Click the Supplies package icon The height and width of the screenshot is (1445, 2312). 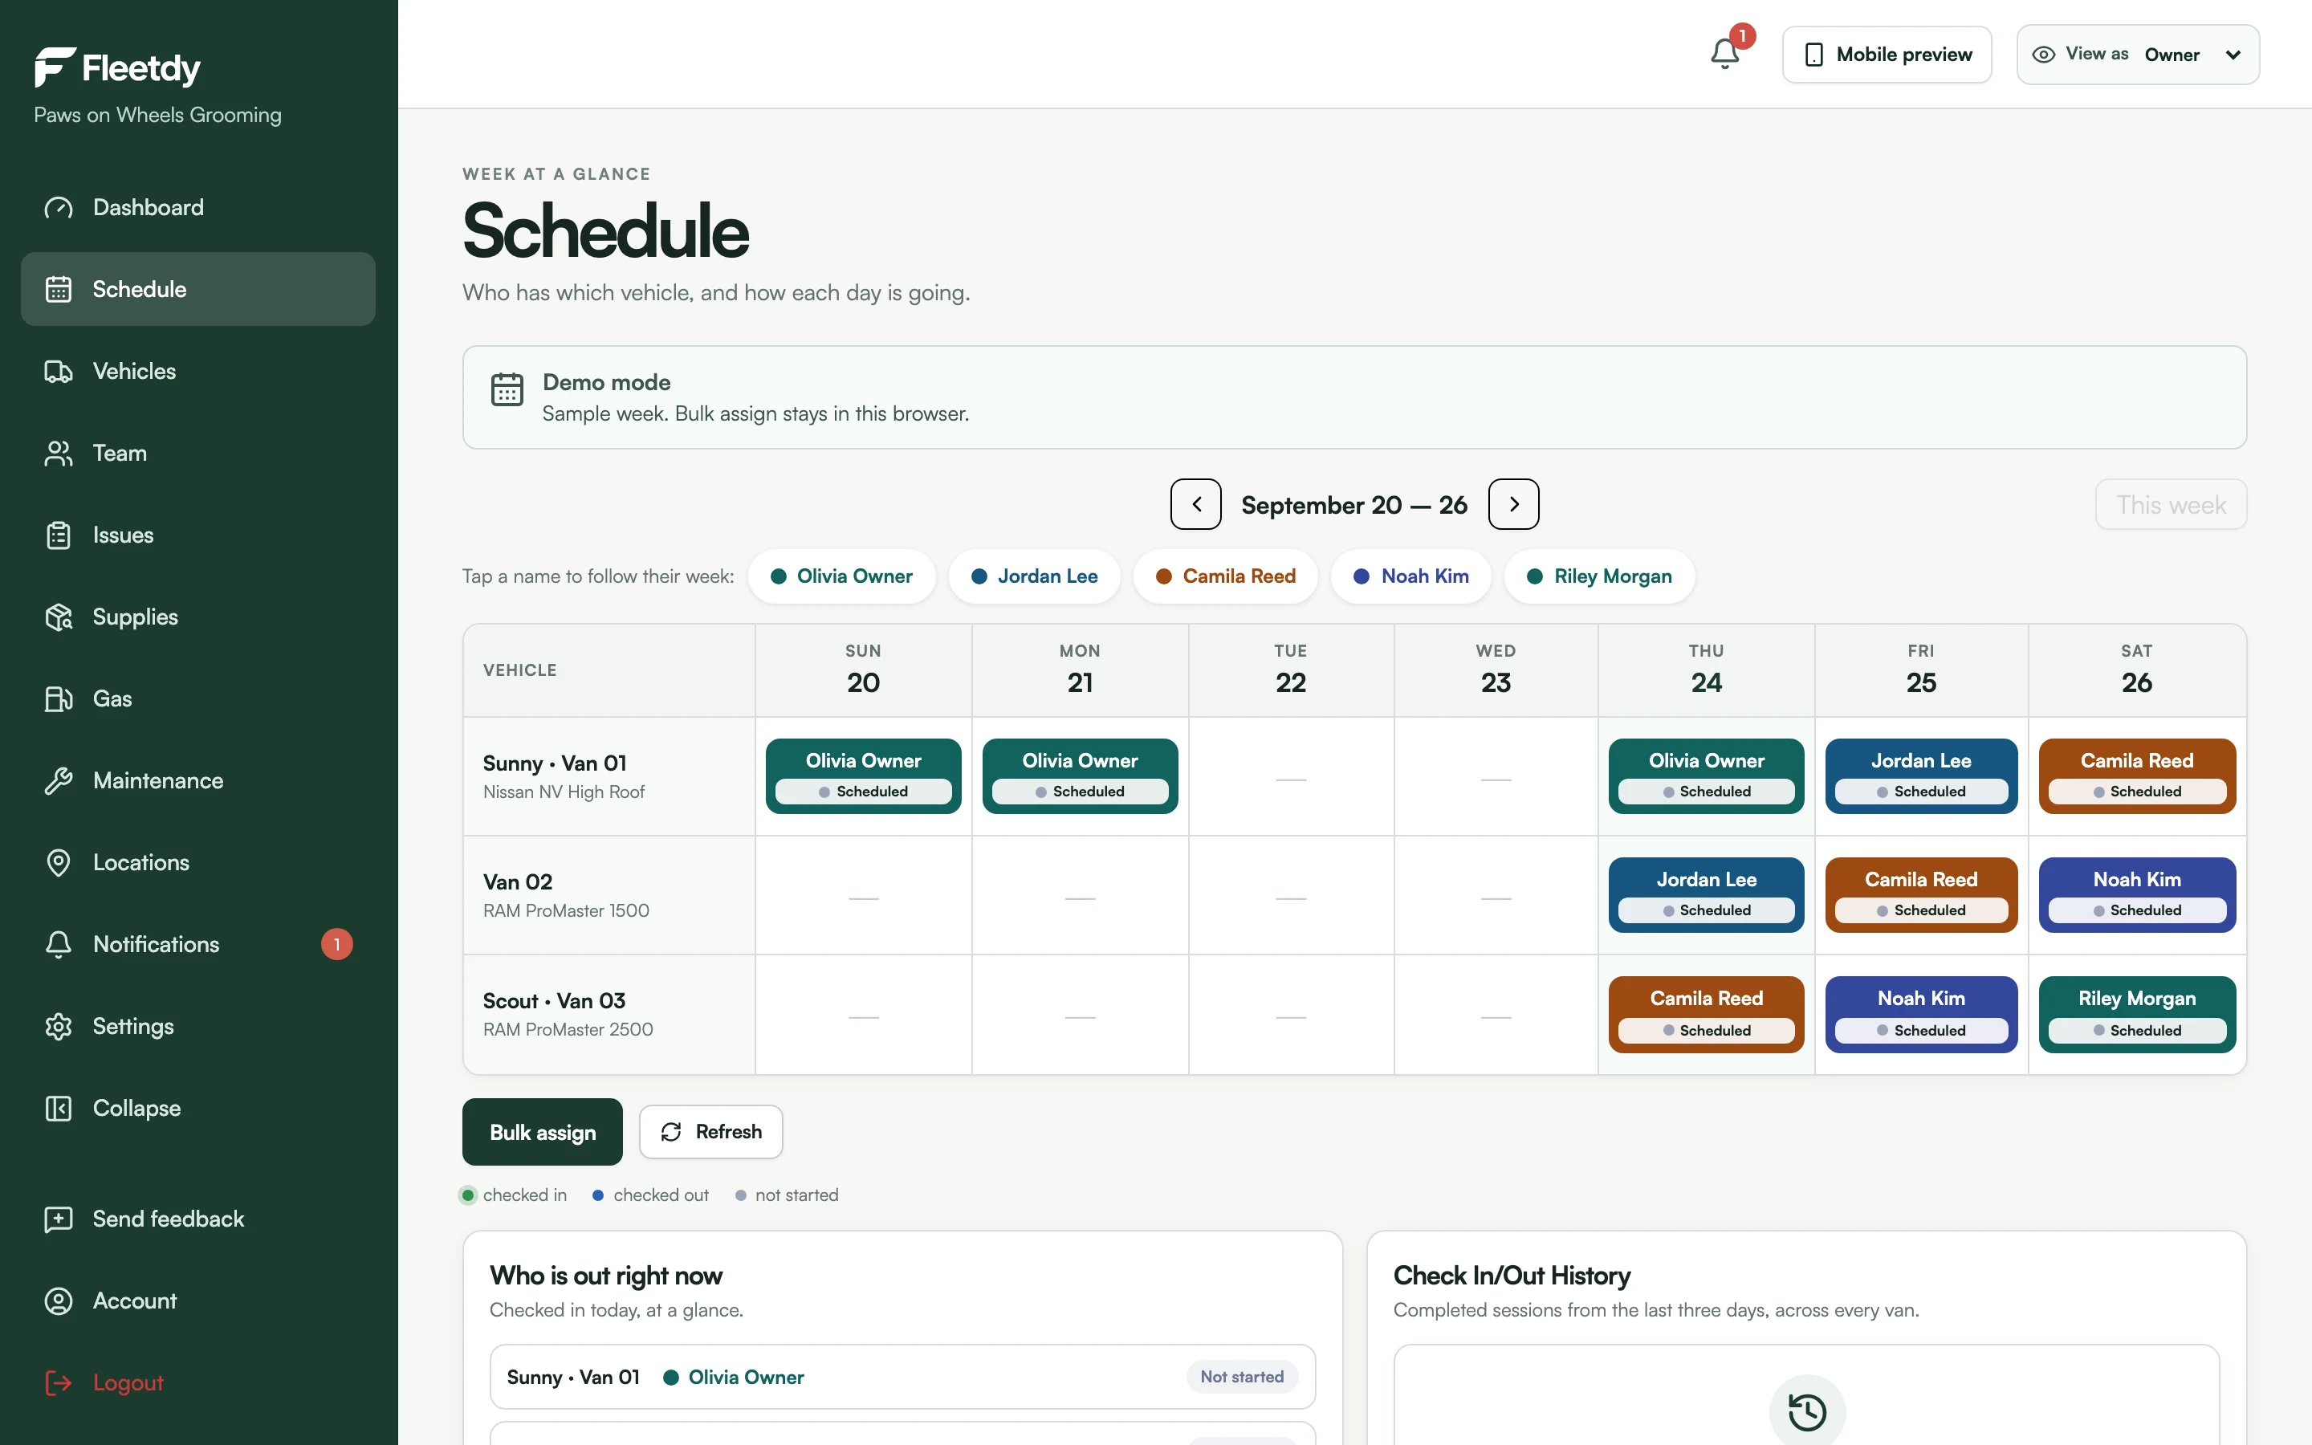click(59, 617)
